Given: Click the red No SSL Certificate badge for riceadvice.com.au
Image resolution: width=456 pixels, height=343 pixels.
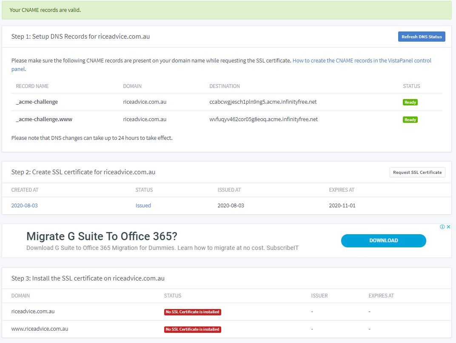Looking at the screenshot, I should click(192, 312).
